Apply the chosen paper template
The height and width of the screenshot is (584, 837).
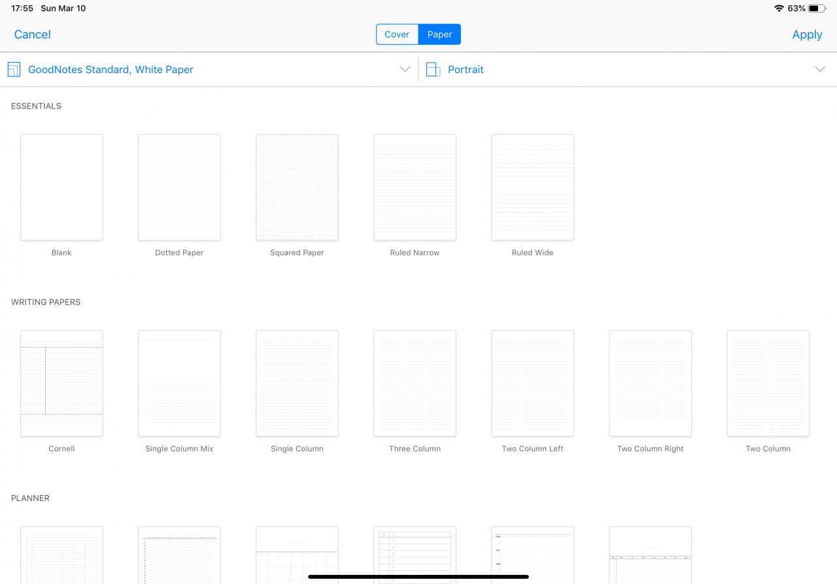pos(807,34)
